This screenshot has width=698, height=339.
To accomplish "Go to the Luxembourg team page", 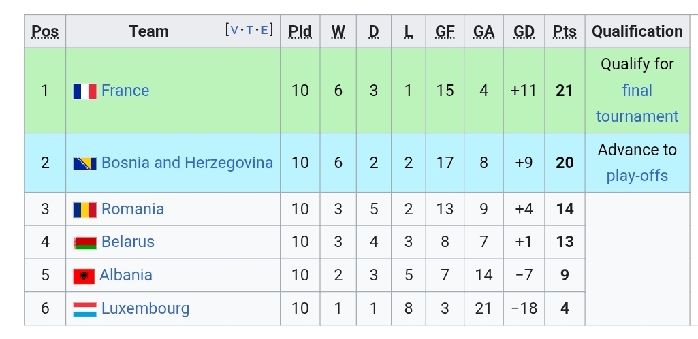I will 146,308.
